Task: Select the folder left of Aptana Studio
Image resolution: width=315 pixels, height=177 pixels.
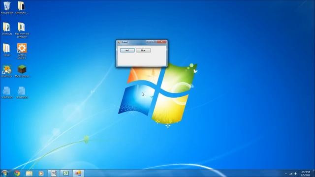Action: (x=7, y=50)
